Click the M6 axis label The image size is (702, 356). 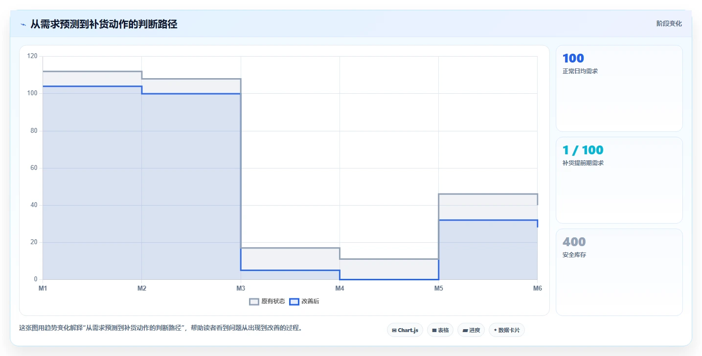tap(538, 288)
